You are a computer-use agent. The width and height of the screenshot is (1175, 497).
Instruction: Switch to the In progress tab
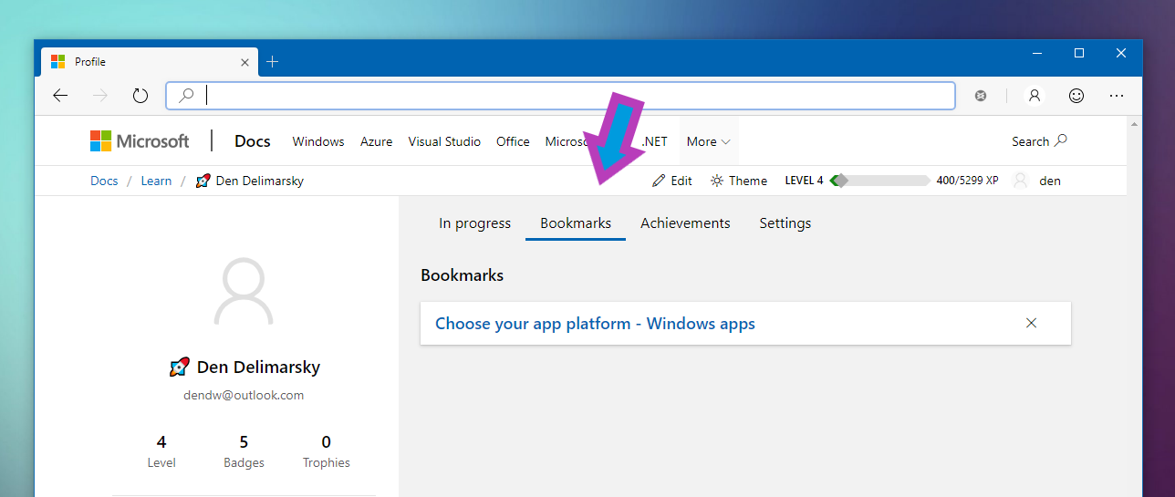pyautogui.click(x=474, y=223)
